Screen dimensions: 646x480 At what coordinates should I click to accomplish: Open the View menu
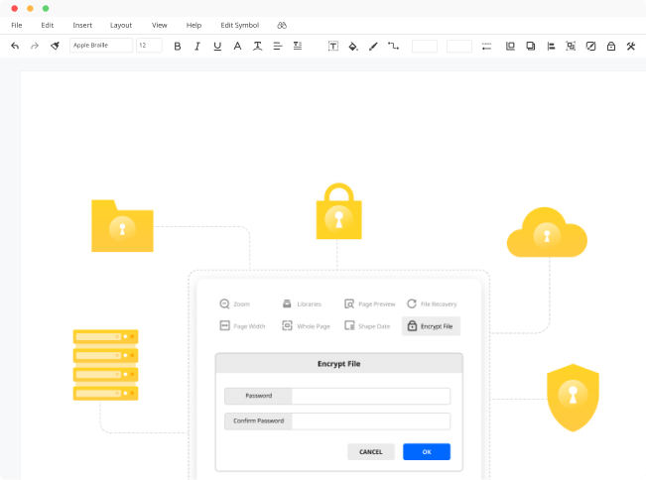click(160, 25)
